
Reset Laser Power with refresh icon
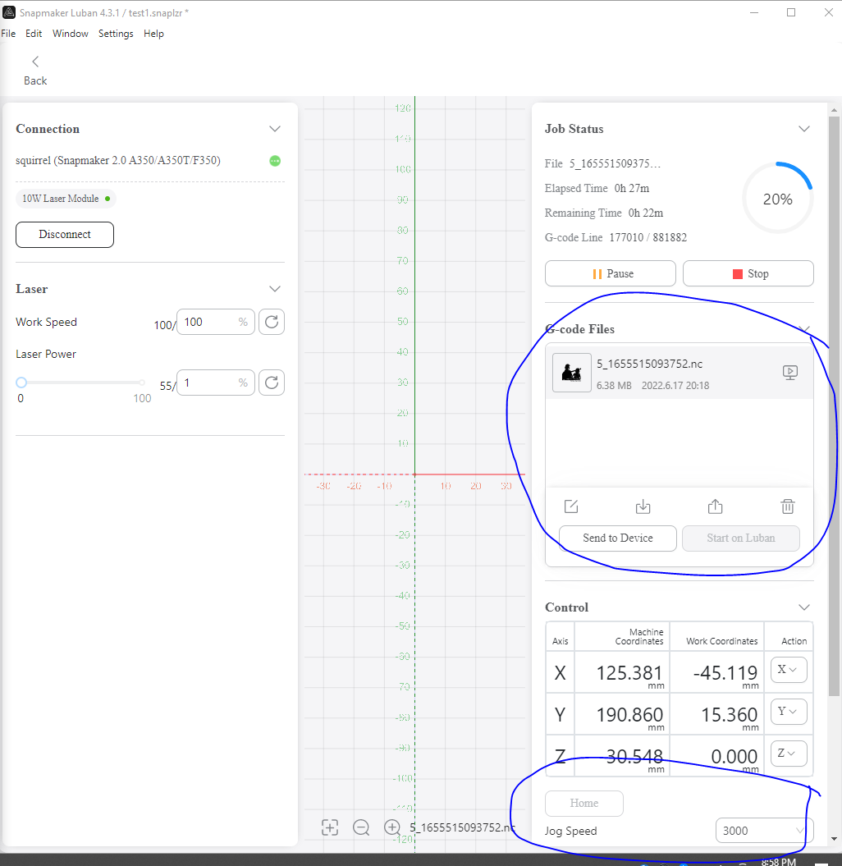tap(272, 383)
